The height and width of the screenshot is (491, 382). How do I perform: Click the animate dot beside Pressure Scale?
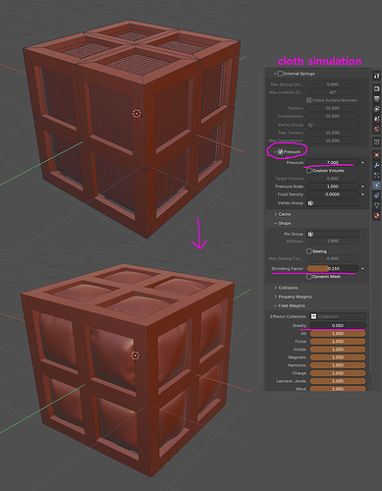[362, 187]
